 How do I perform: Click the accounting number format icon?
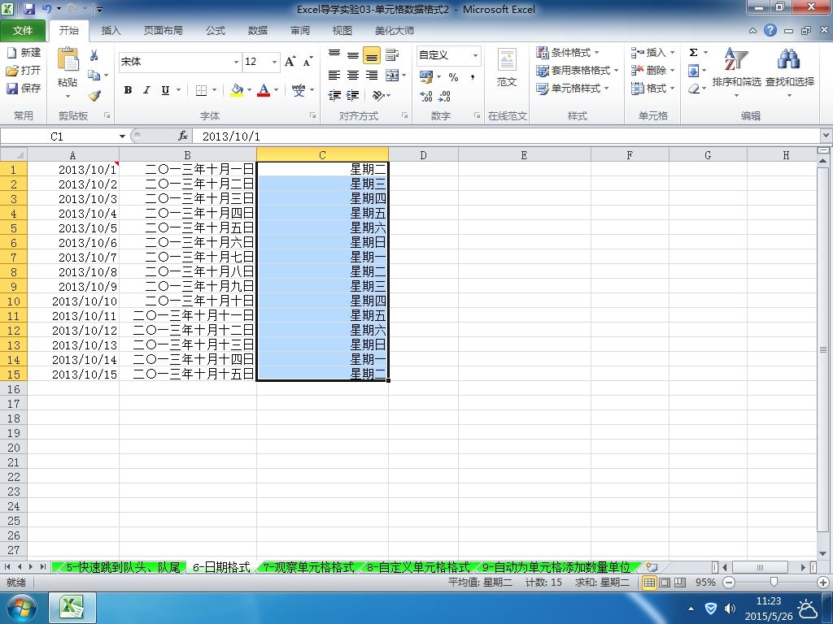426,77
